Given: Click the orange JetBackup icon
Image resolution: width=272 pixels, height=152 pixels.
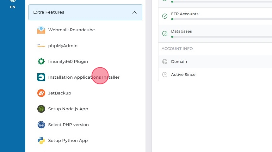Looking at the screenshot, I should (41, 93).
